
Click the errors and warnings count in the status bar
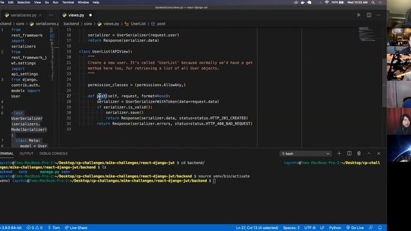35,228
